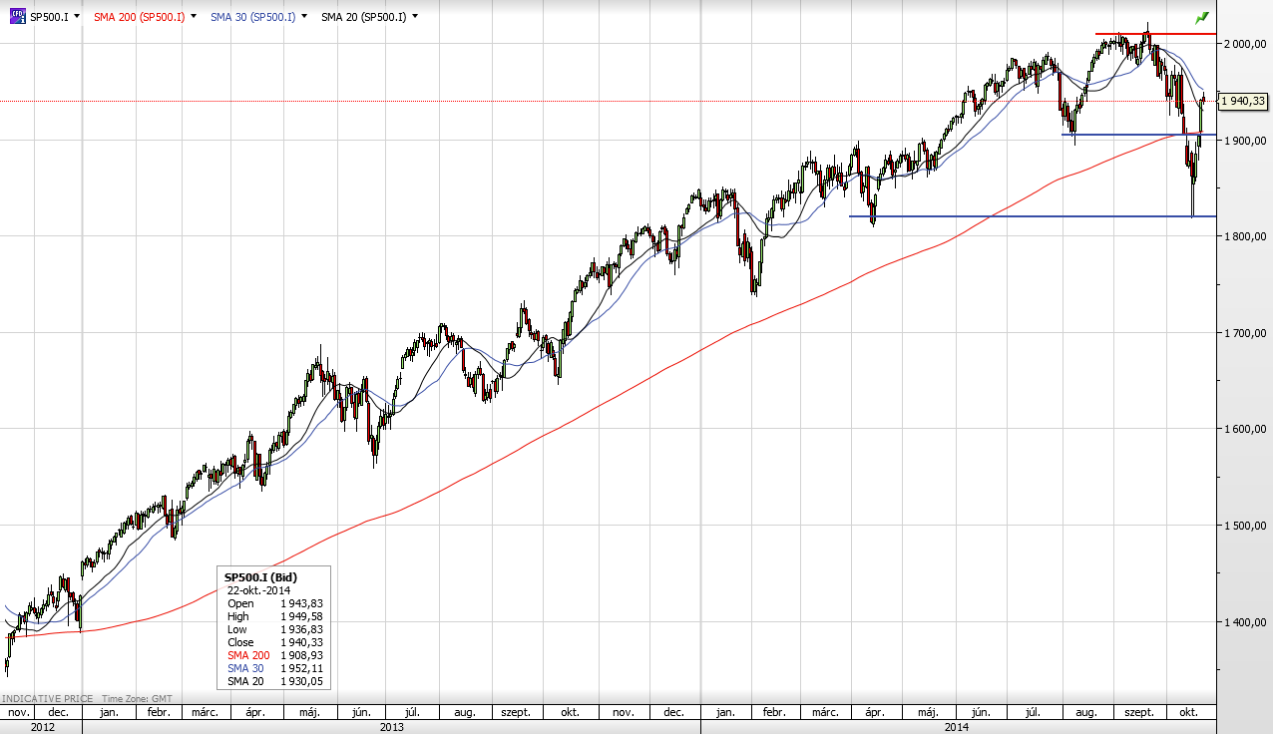Open the SP500.I instrument dropdown
Screen dimensions: 1273x734
[x=77, y=17]
